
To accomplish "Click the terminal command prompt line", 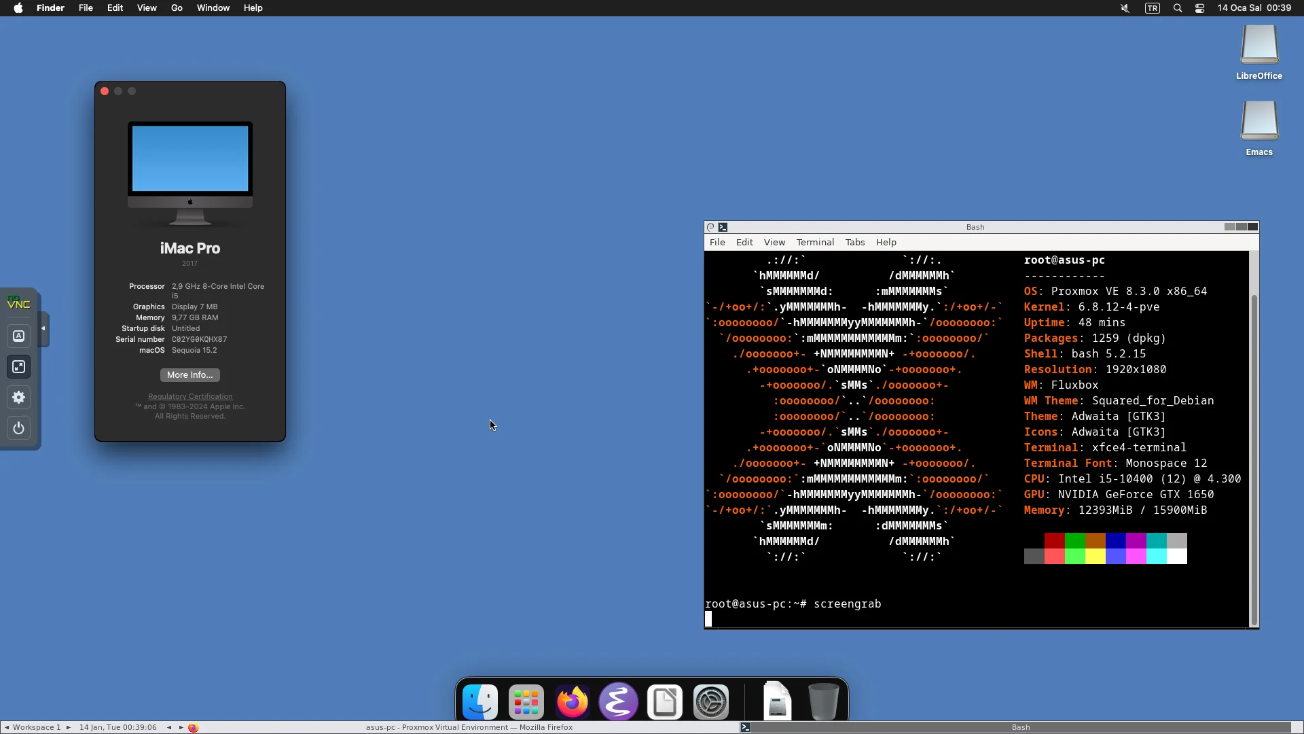I will click(x=793, y=604).
